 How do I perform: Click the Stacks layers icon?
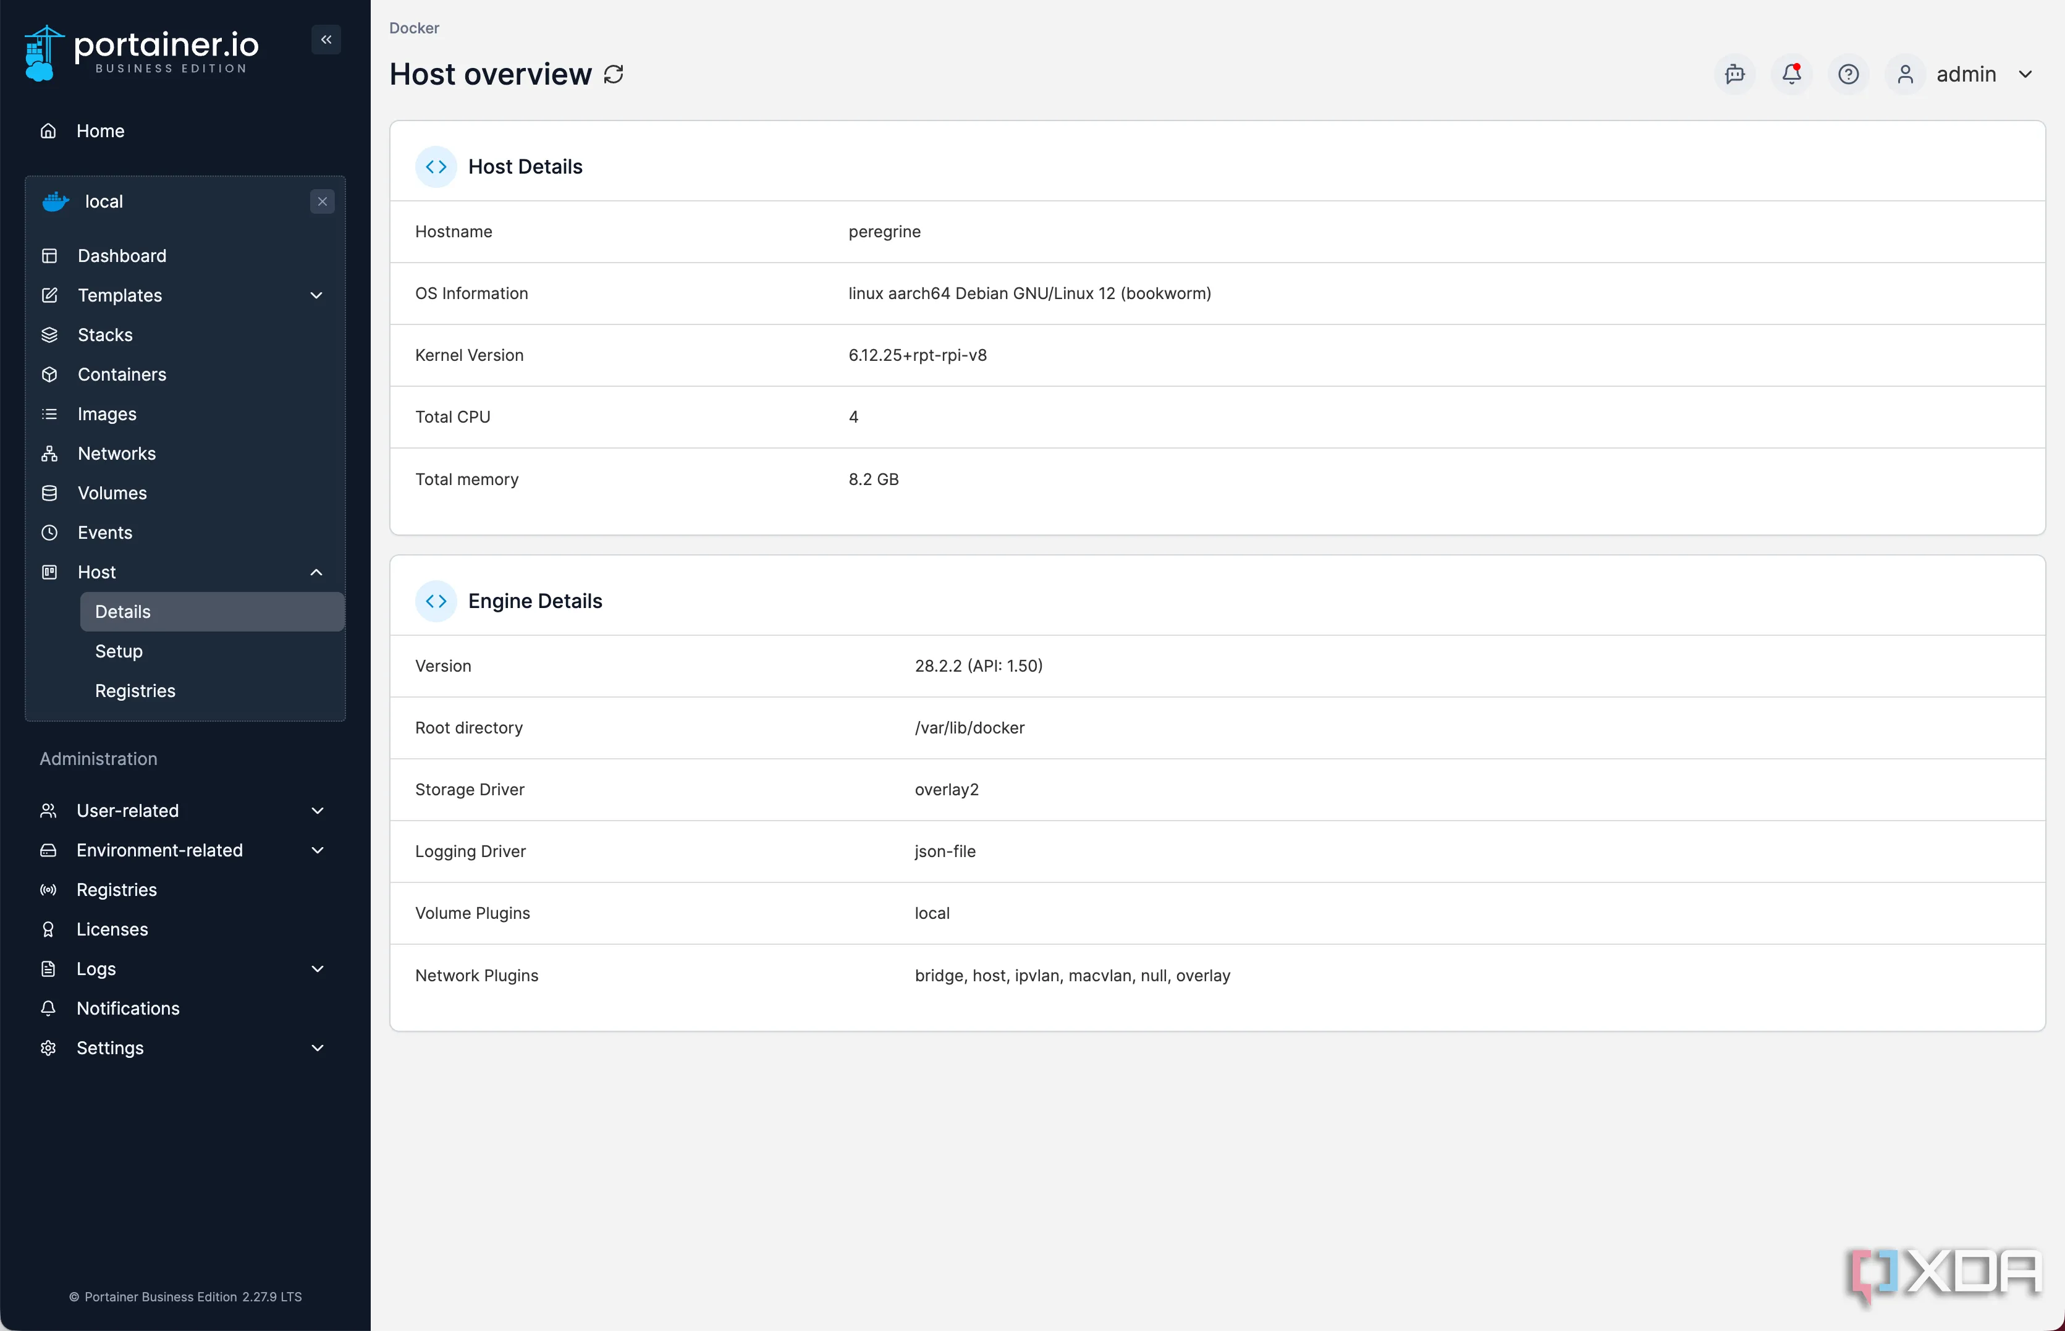[x=49, y=336]
